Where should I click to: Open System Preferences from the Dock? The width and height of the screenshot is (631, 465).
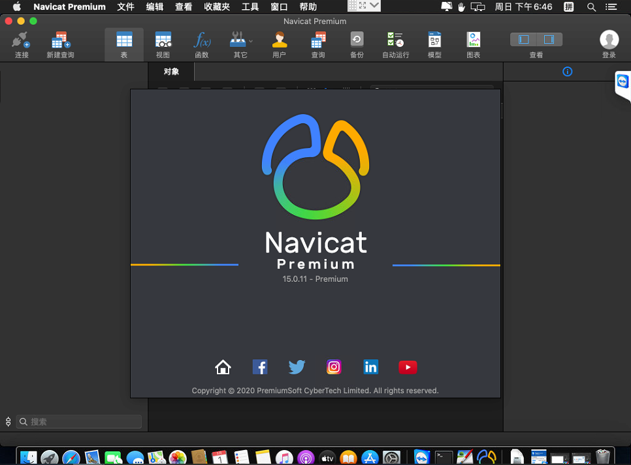(x=391, y=457)
